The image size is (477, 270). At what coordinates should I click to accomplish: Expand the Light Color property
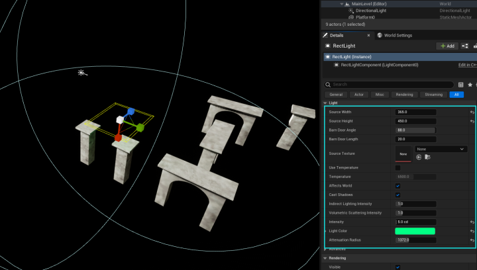click(325, 231)
